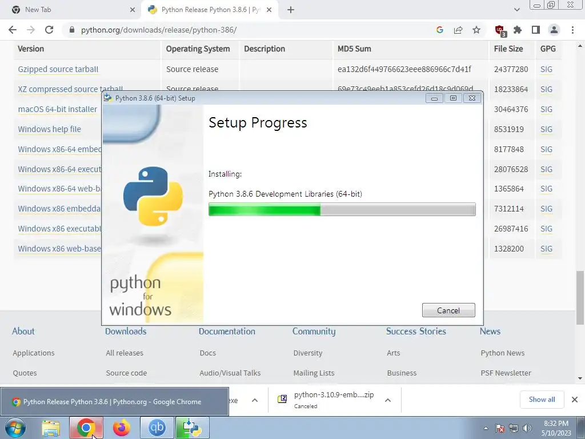Open Windows help file link
This screenshot has width=585, height=439.
tap(49, 129)
